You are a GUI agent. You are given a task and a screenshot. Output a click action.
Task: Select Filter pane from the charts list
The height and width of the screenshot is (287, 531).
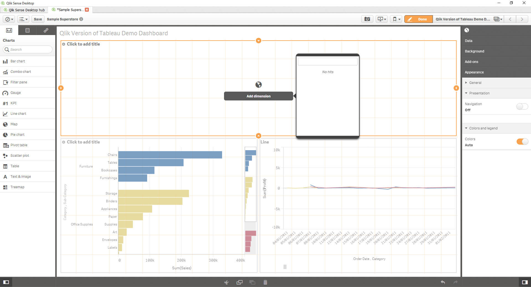click(x=28, y=82)
